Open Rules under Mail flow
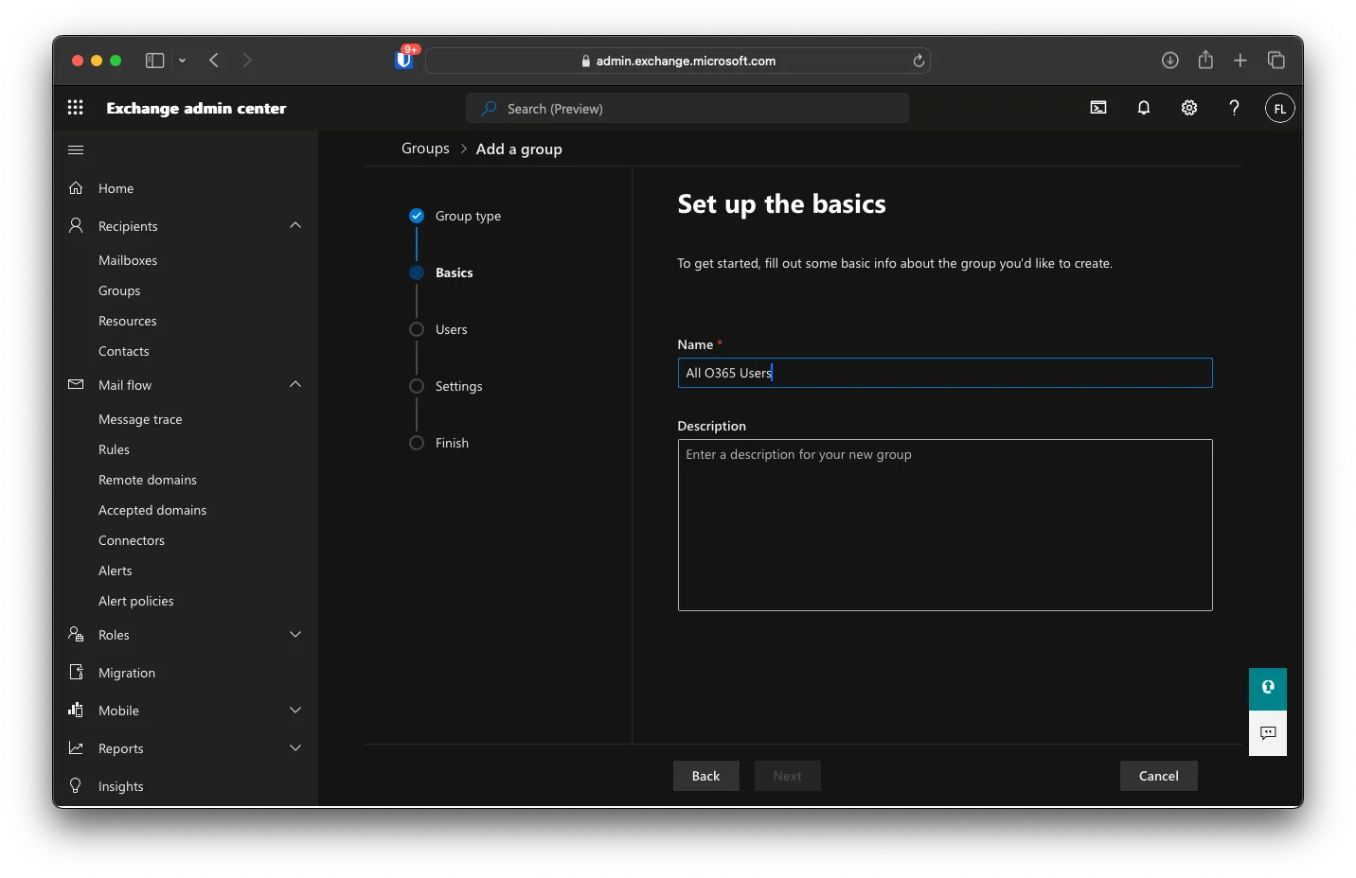 [114, 449]
